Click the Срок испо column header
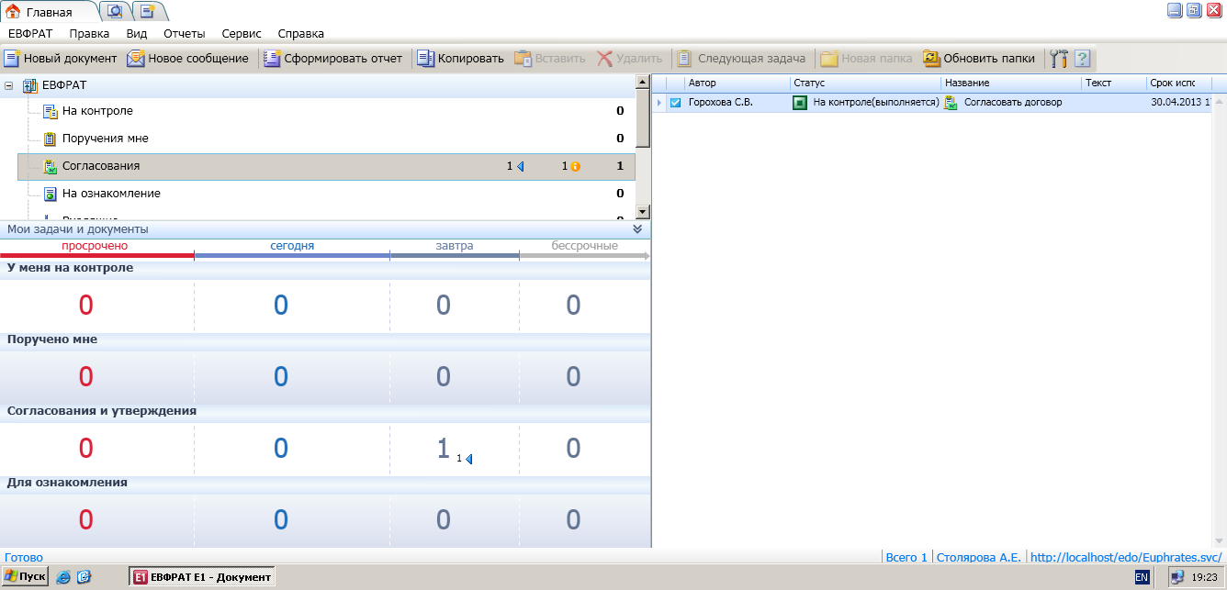The width and height of the screenshot is (1227, 590). click(1178, 83)
